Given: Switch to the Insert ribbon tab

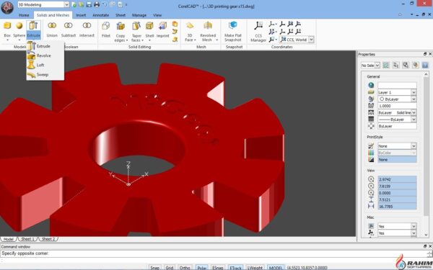Looking at the screenshot, I should (x=81, y=15).
